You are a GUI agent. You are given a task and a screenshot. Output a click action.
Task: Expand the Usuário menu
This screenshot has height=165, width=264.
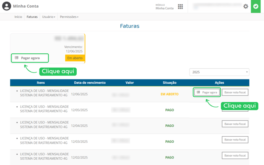[x=49, y=17]
